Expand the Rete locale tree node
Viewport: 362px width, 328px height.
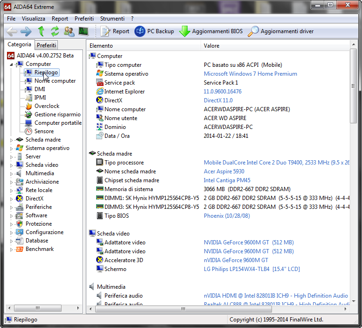point(11,190)
